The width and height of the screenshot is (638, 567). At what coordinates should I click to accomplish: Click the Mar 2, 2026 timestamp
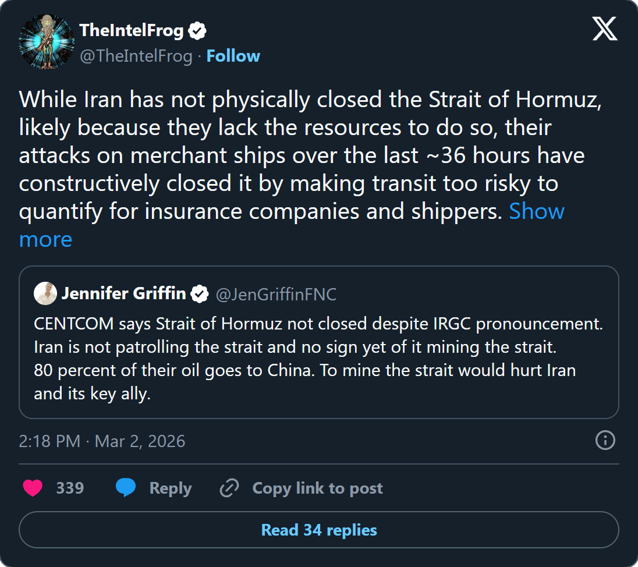pos(139,441)
